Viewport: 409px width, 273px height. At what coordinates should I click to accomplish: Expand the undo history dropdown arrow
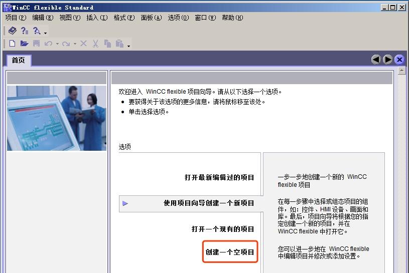point(57,44)
